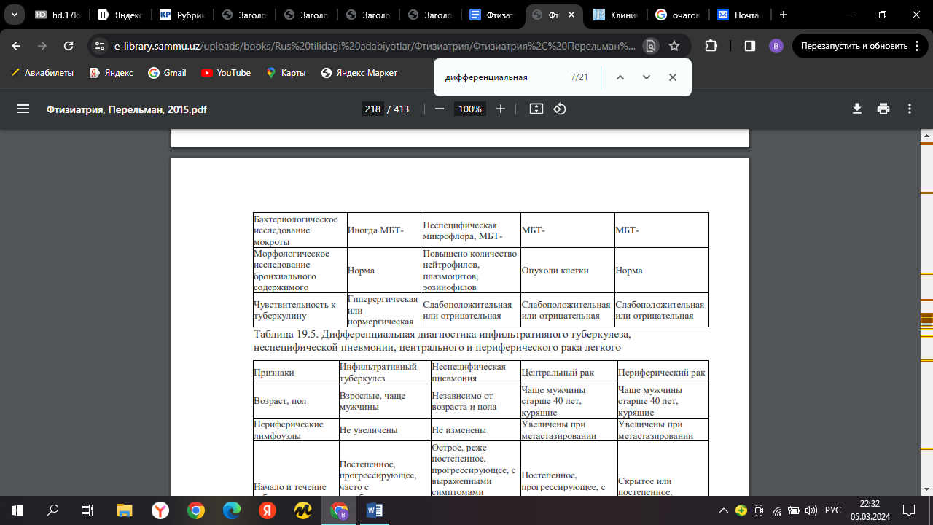Click the Опухоли клетки table cell

pyautogui.click(x=566, y=271)
